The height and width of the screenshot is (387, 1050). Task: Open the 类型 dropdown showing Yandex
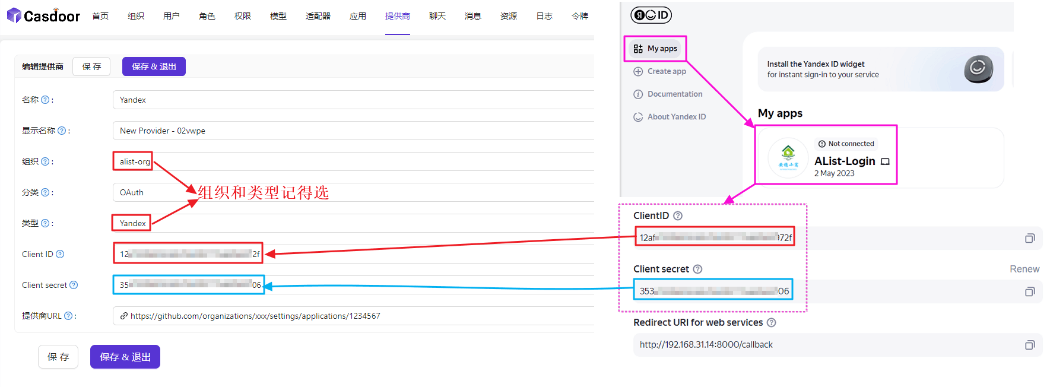pyautogui.click(x=353, y=223)
